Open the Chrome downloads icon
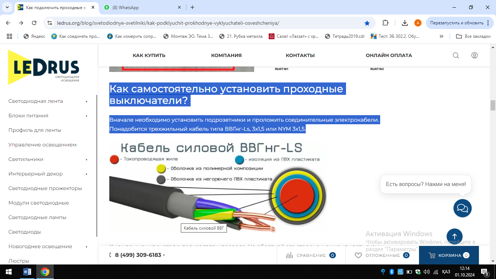This screenshot has width=496, height=279. [x=405, y=23]
